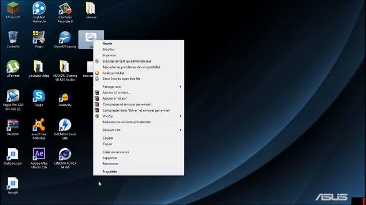The height and width of the screenshot is (205, 366).
Task: Click Résoudre les problèmes de compatibilité
Action: point(138,67)
